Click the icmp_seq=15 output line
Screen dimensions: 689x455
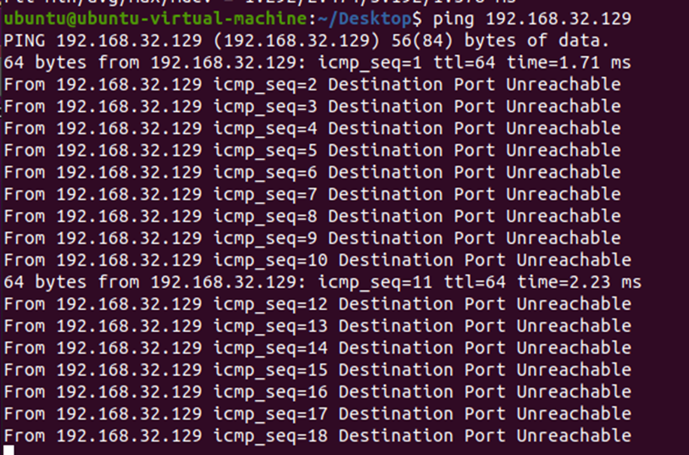click(x=317, y=370)
